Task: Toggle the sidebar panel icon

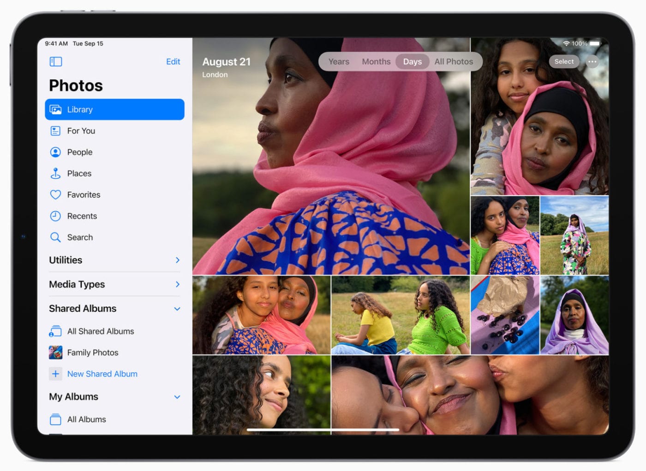Action: click(x=56, y=62)
